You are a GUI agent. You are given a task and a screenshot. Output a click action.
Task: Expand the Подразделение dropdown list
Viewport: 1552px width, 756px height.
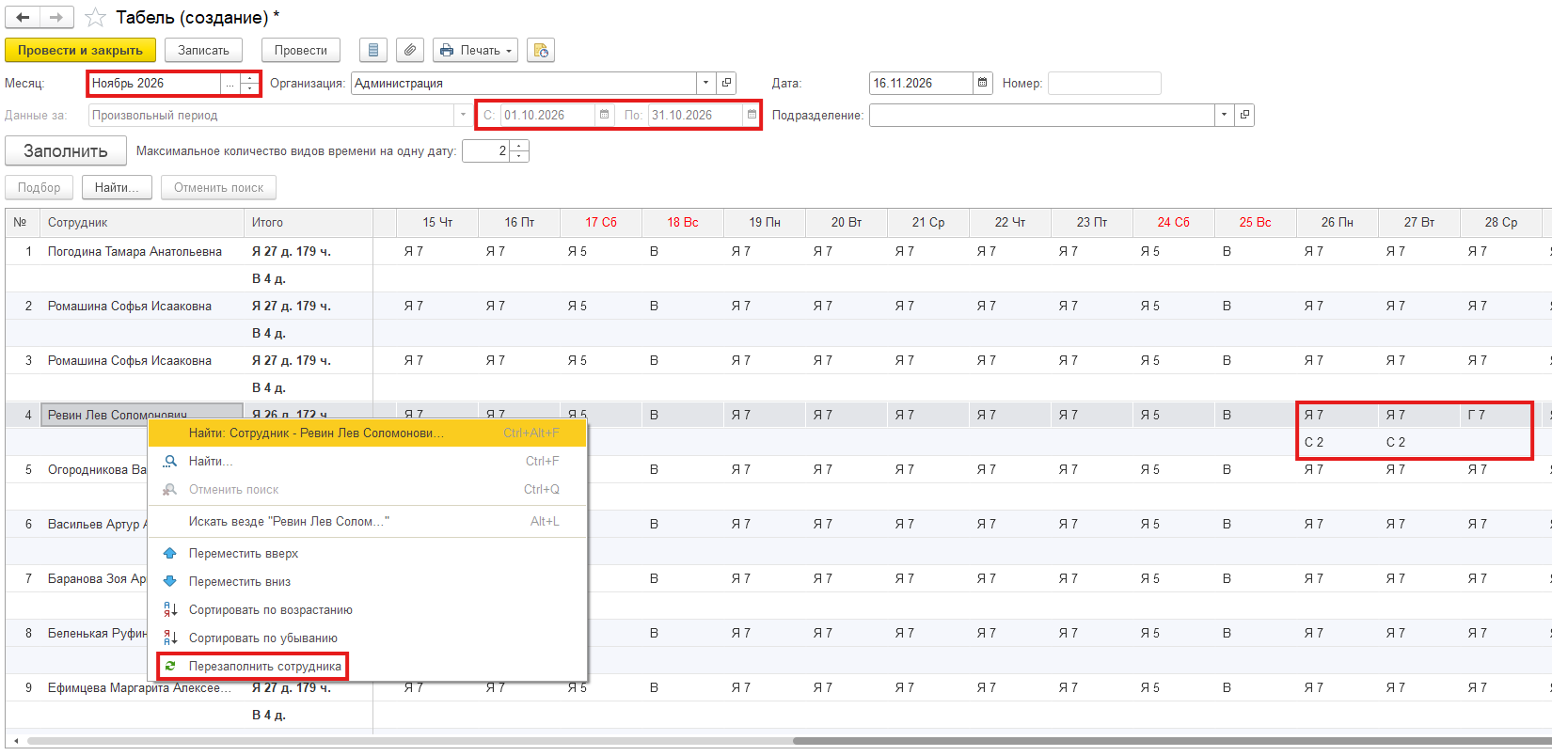pyautogui.click(x=1224, y=116)
